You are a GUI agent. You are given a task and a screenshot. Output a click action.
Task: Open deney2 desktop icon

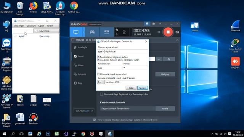point(47,102)
